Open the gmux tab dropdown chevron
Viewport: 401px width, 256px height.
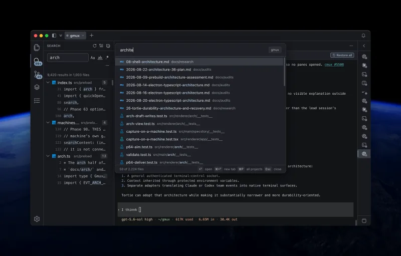point(83,36)
